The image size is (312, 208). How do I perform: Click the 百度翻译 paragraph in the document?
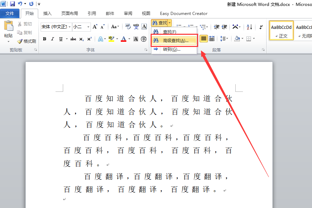(x=147, y=183)
